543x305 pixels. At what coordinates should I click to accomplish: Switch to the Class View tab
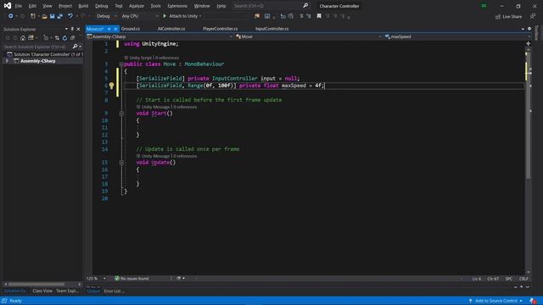pyautogui.click(x=42, y=291)
